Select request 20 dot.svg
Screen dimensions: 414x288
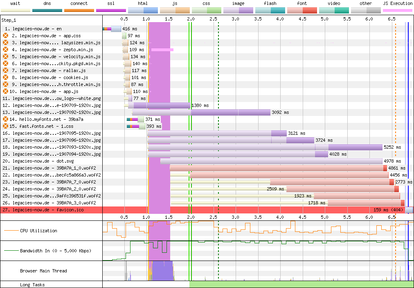38,161
